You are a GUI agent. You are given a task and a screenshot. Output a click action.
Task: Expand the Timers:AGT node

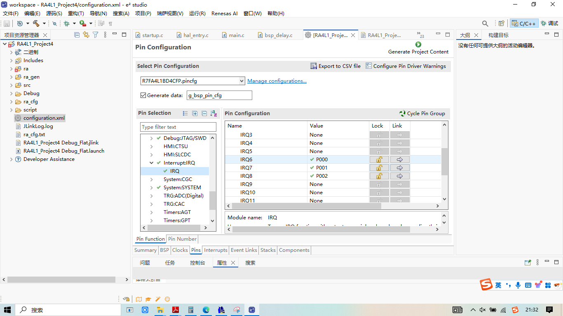point(151,212)
